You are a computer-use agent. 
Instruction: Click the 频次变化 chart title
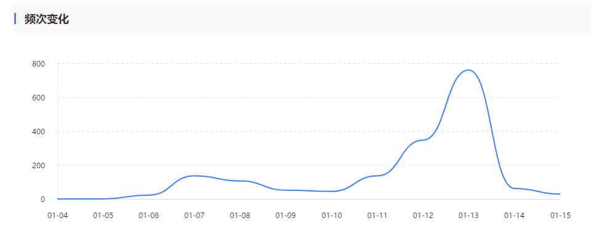coord(46,19)
